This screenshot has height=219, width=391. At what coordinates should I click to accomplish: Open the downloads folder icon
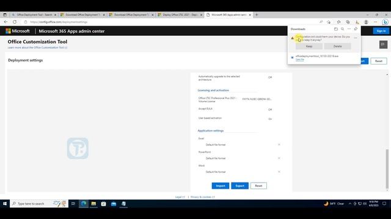pos(336,29)
